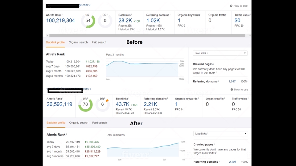Viewport: 296px width, 166px height.
Task: Click the Traffic value $0 figure
Action: 237,20
